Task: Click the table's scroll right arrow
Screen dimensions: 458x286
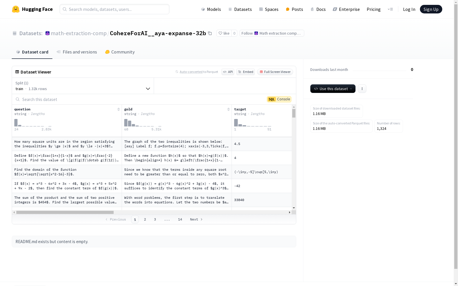Action: tap(290, 212)
